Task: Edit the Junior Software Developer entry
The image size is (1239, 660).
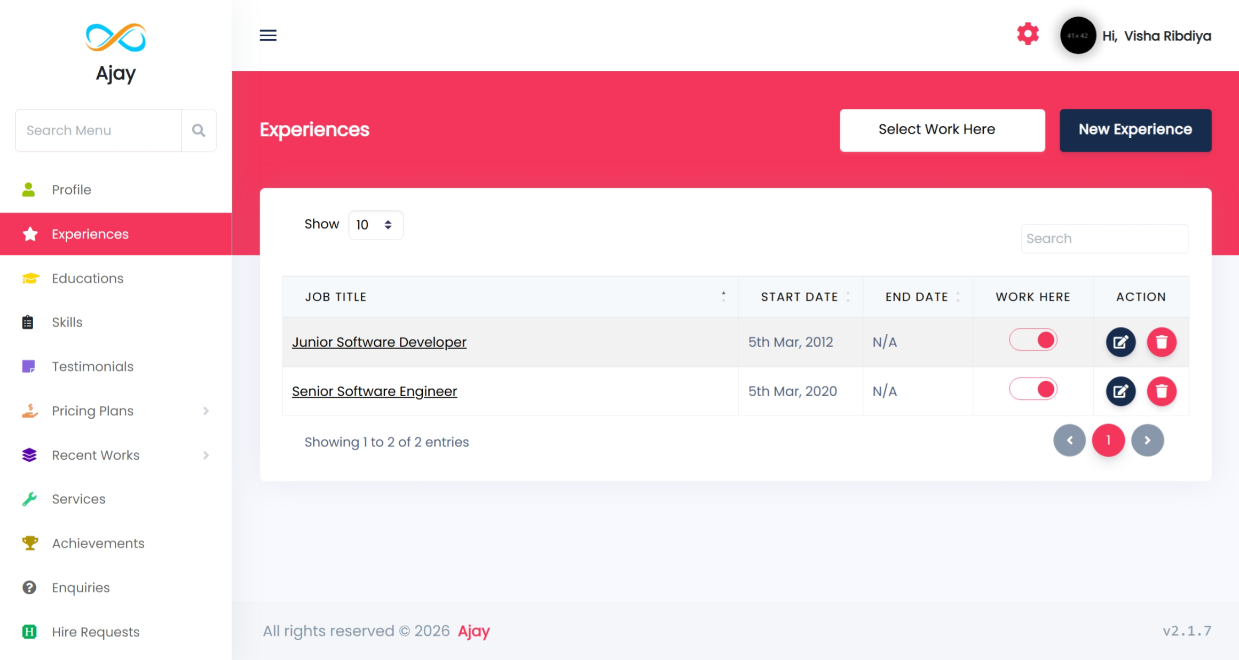Action: pos(1120,342)
